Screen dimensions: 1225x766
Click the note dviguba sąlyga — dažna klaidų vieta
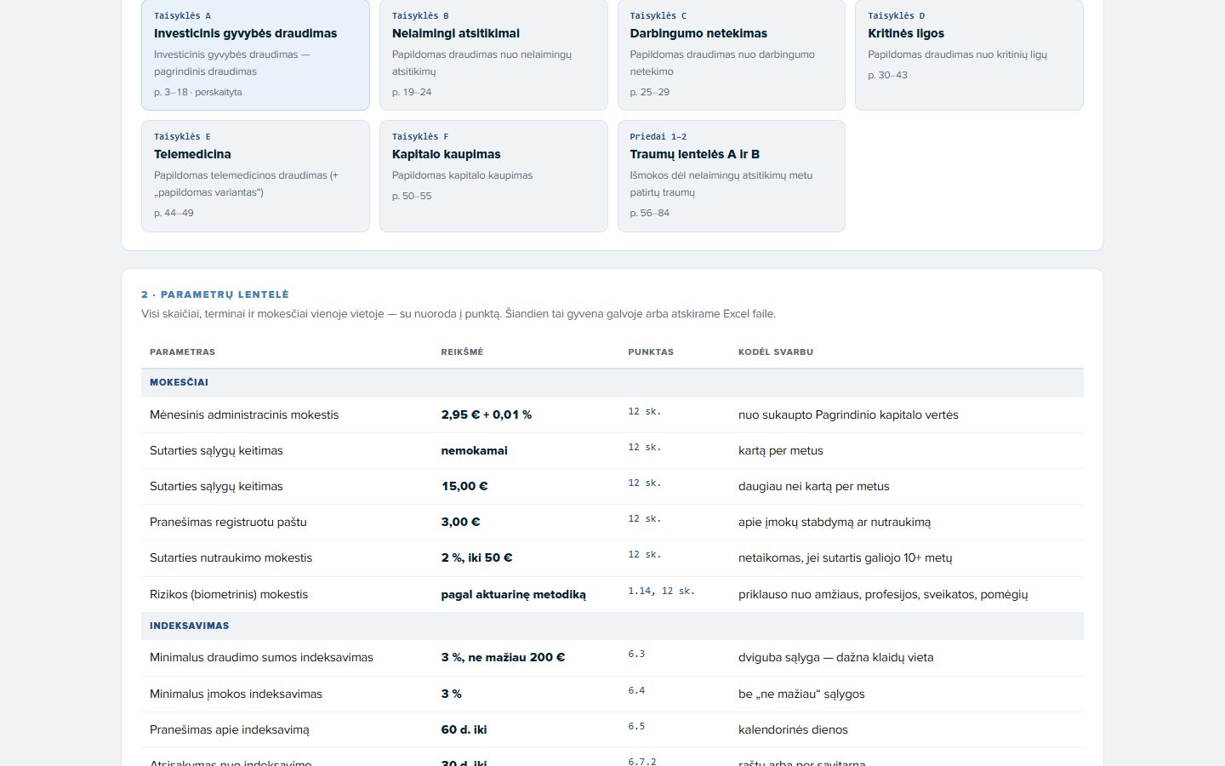click(836, 657)
